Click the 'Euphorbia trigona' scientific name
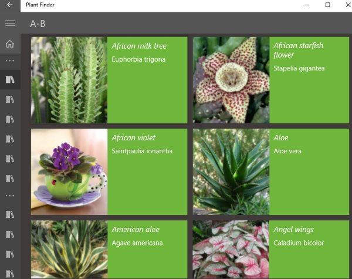This screenshot has height=279, width=352. point(138,59)
